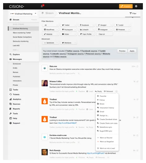Image resolution: width=146 pixels, height=163 pixels.
Task: Open the Facebook filter dropdown
Action: 87,25
